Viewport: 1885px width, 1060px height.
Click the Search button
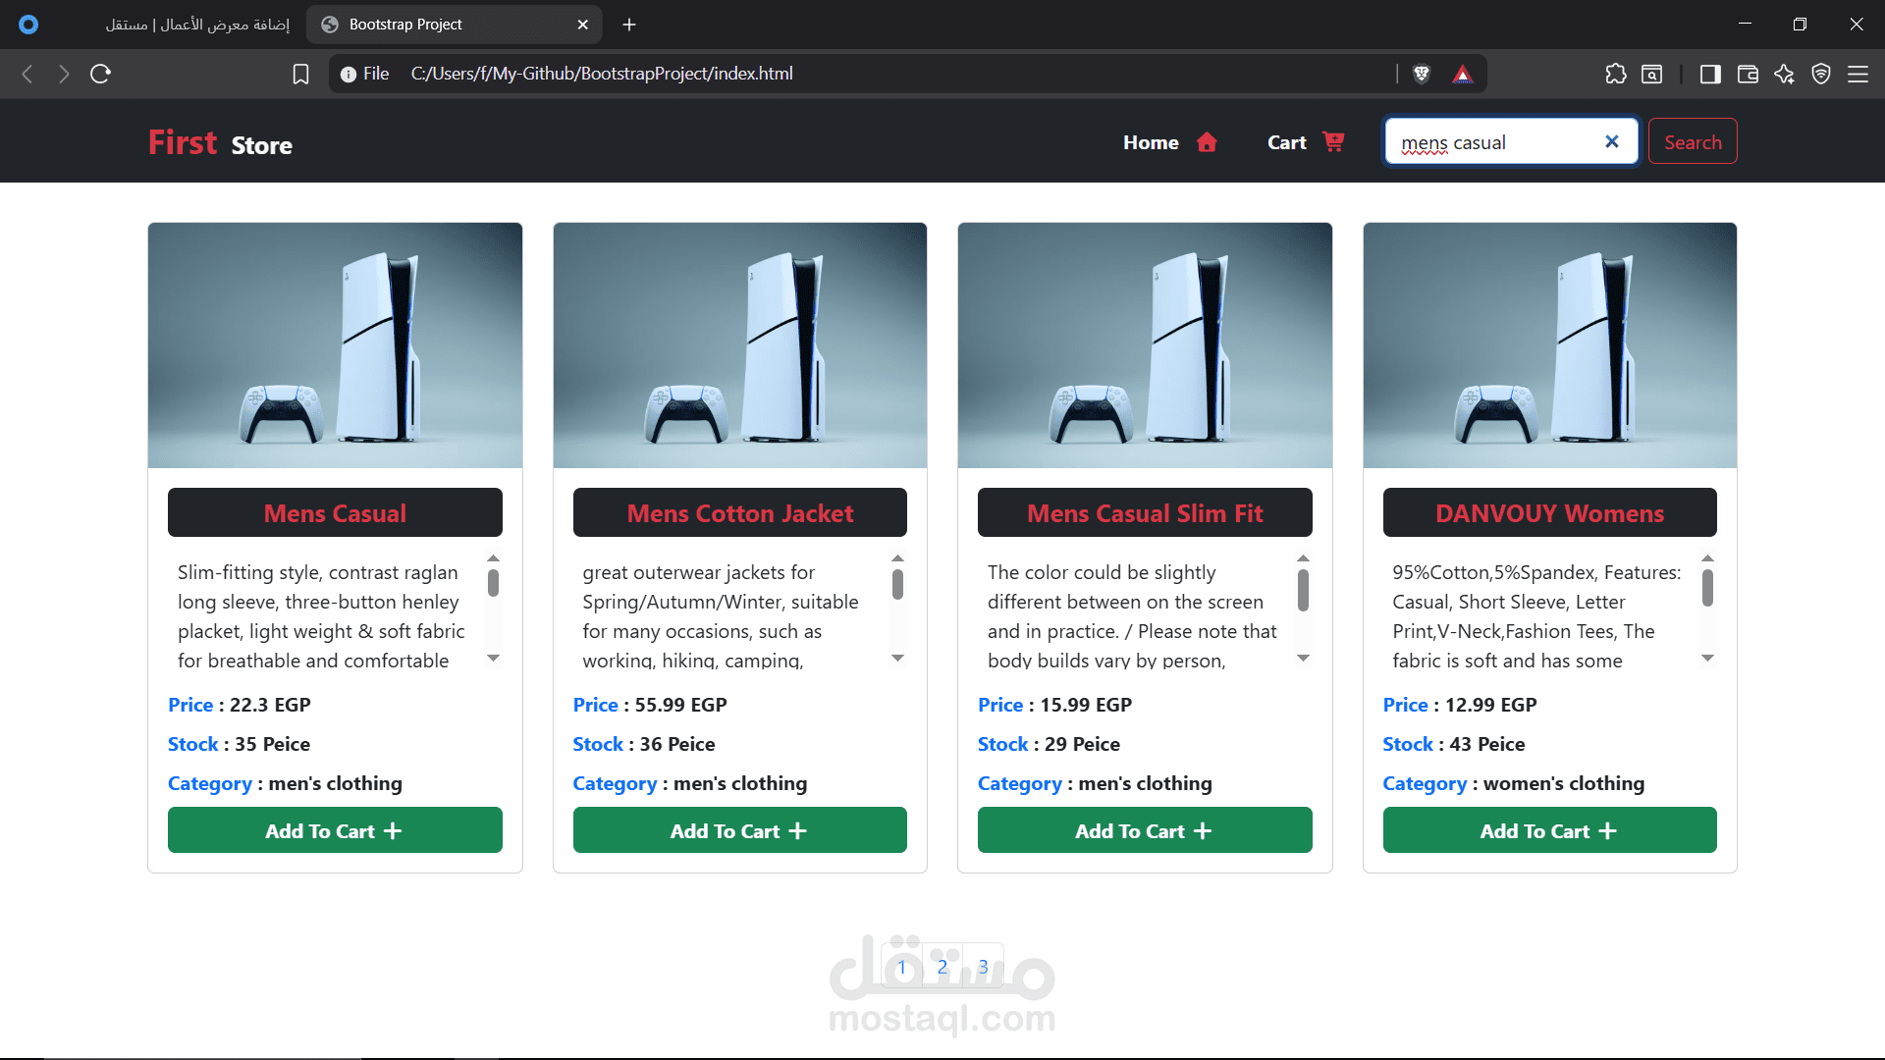1693,141
